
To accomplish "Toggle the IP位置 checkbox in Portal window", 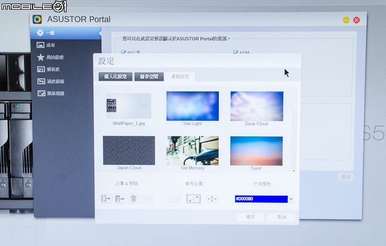I will tap(124, 52).
